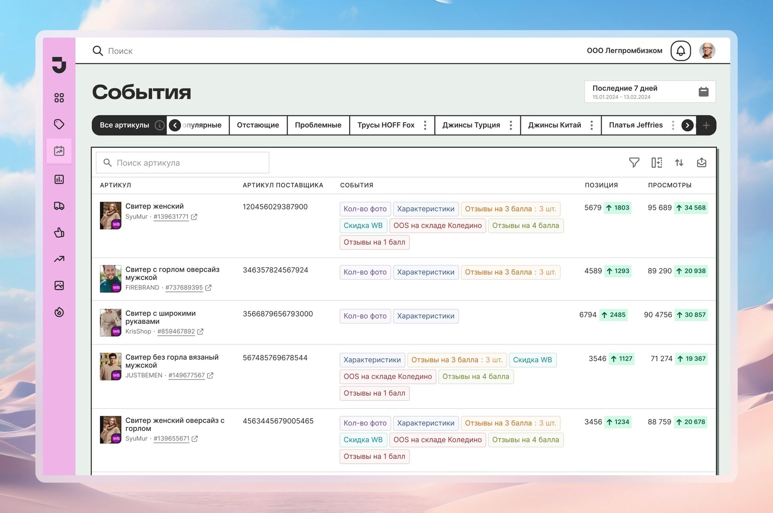Screen dimensions: 773x513
Task: Click Кол-во фото tag in FIREBRAND row
Action: pyautogui.click(x=365, y=272)
